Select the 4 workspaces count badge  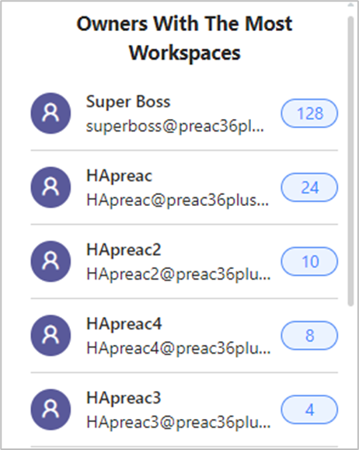coord(309,410)
